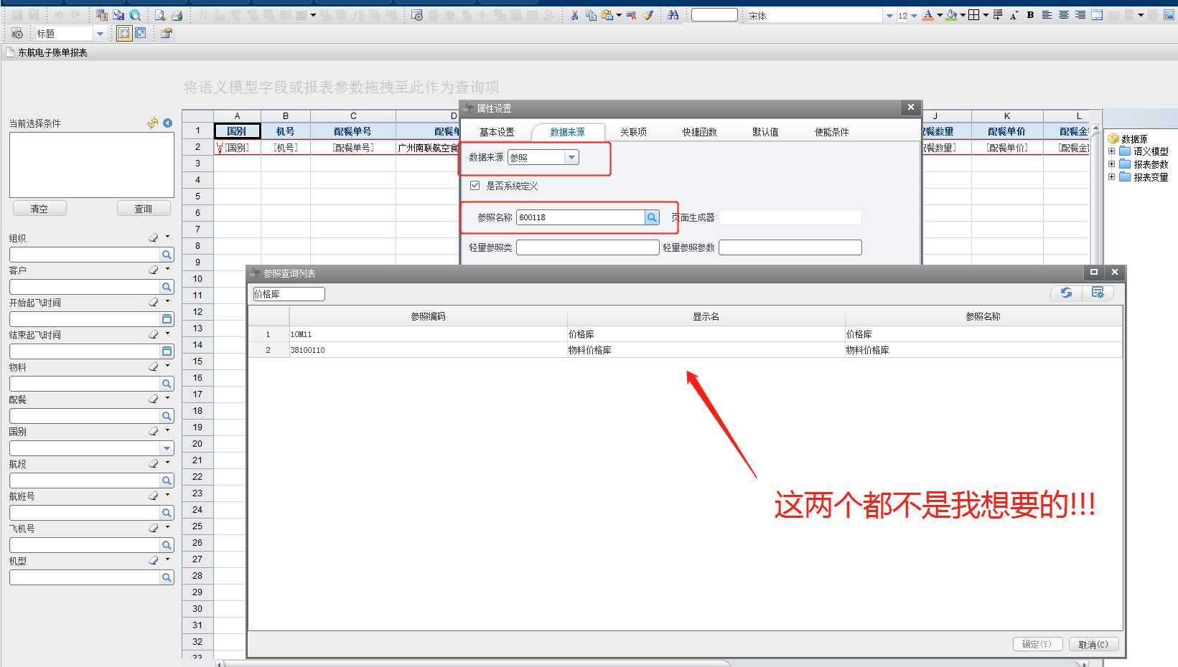Click the format painter brush icon
1178x667 pixels.
pos(648,15)
